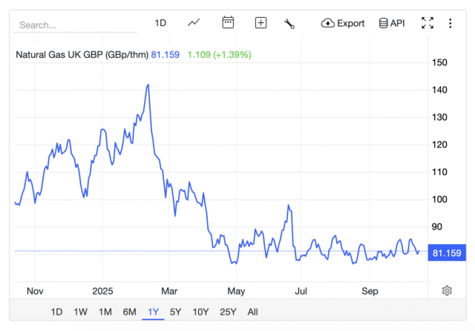Click the Export cloud button
The image size is (475, 331).
pyautogui.click(x=343, y=23)
